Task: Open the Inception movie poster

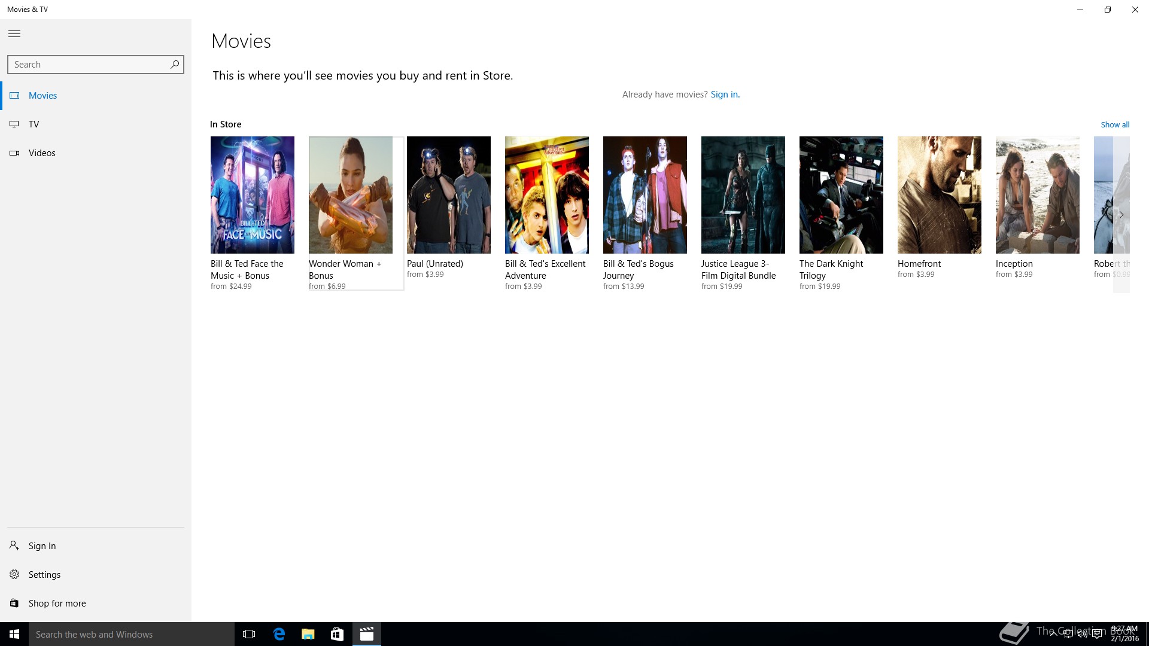Action: 1038,195
